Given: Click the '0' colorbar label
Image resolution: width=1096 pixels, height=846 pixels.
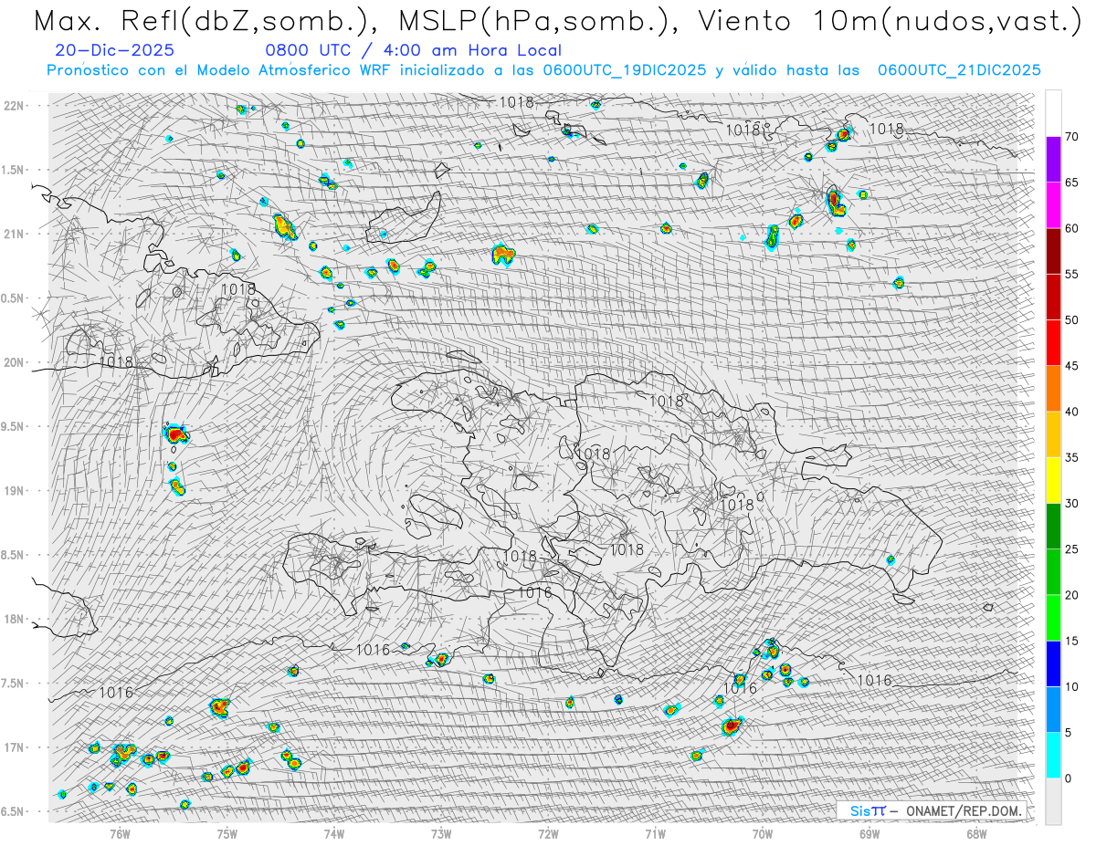Looking at the screenshot, I should (x=1068, y=778).
